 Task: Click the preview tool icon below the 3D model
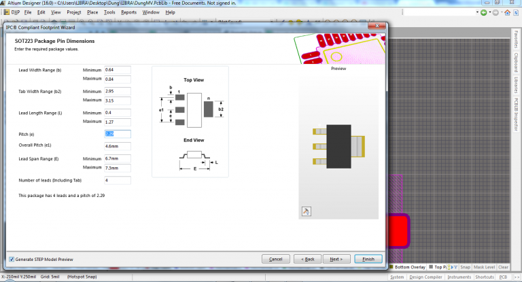coord(306,211)
